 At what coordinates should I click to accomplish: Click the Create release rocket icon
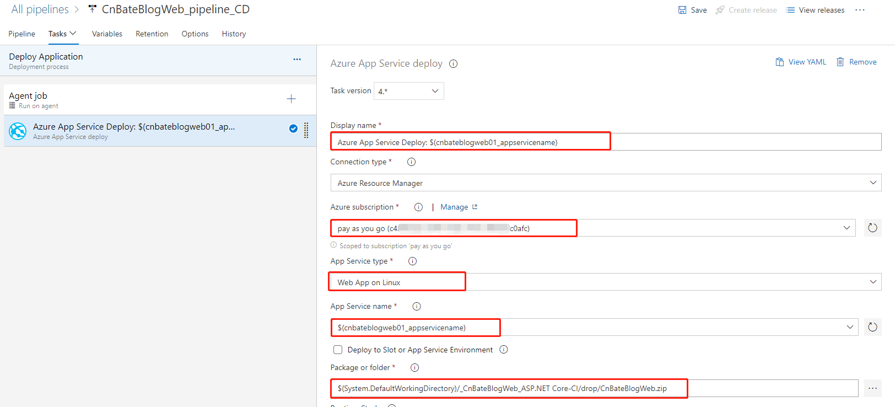point(720,10)
